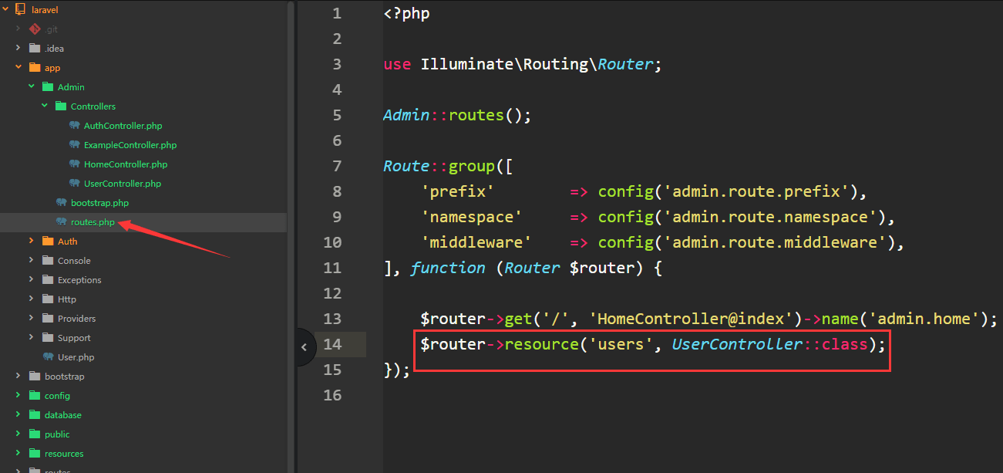Click the PHP icon next to UserController.php

(x=74, y=184)
